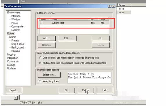
Task: Open Drag & Drop preferences
Action: [x=18, y=44]
